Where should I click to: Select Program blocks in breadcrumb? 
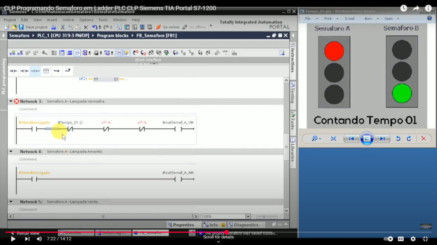[113, 36]
